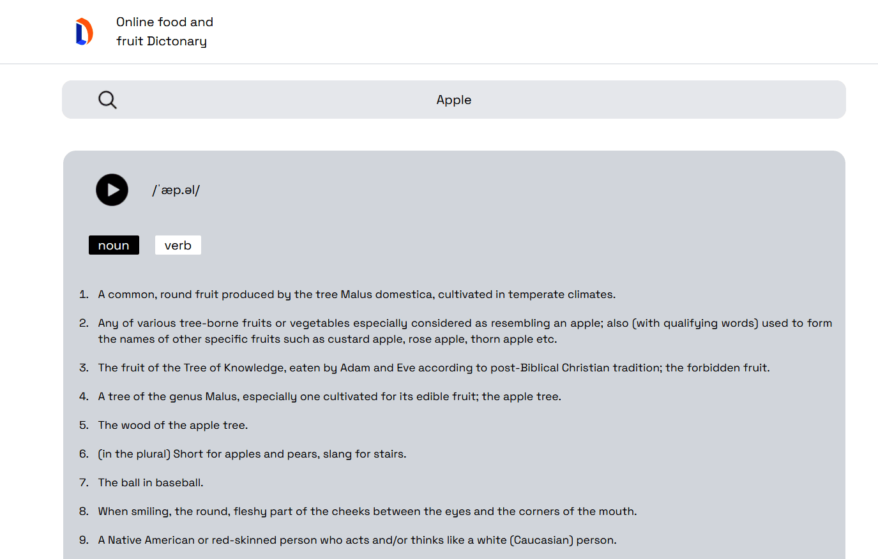Select the wood of the apple tree definition
Viewport: 878px width, 559px height.
[x=173, y=425]
